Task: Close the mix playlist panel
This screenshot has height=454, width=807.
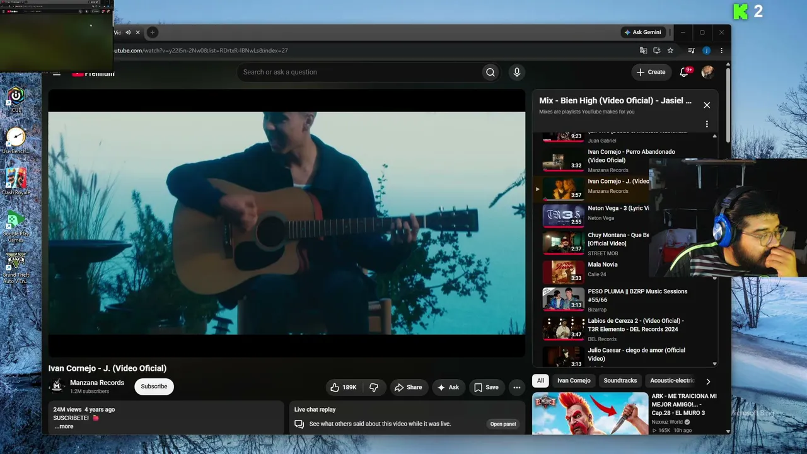Action: click(x=707, y=105)
